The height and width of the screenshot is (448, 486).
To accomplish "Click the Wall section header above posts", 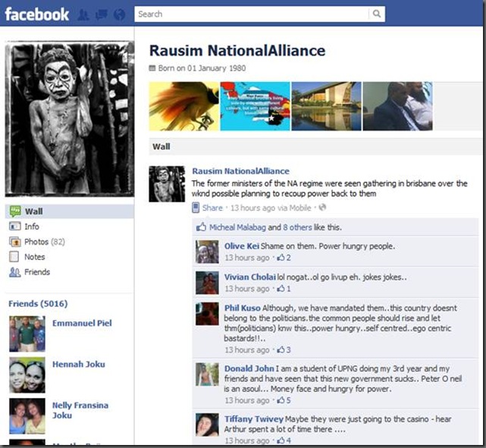I will click(315, 146).
